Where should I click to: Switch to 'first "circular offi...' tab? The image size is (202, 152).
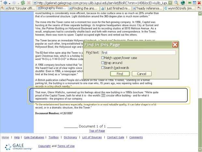(x=20, y=8)
